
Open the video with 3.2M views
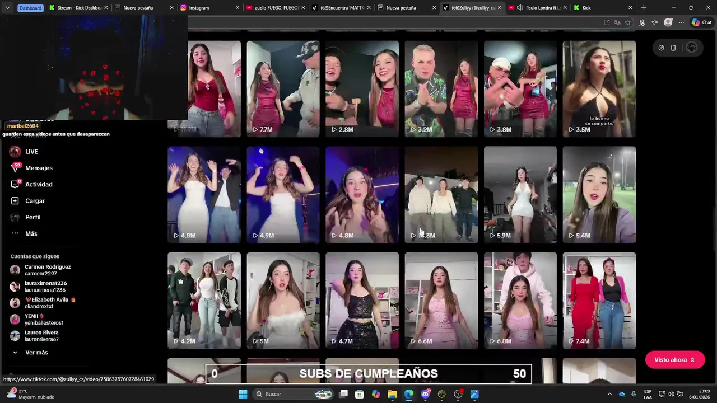click(441, 88)
